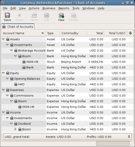Collapse the Assets account tree

tap(3, 39)
